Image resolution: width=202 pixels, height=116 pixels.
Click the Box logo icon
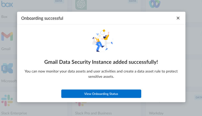(7, 5)
